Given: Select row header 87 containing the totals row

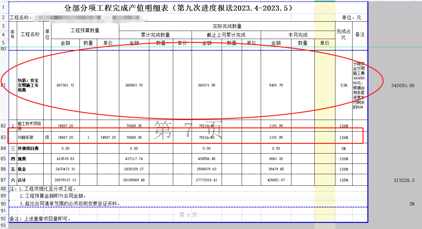Looking at the screenshot, I should pos(4,179).
